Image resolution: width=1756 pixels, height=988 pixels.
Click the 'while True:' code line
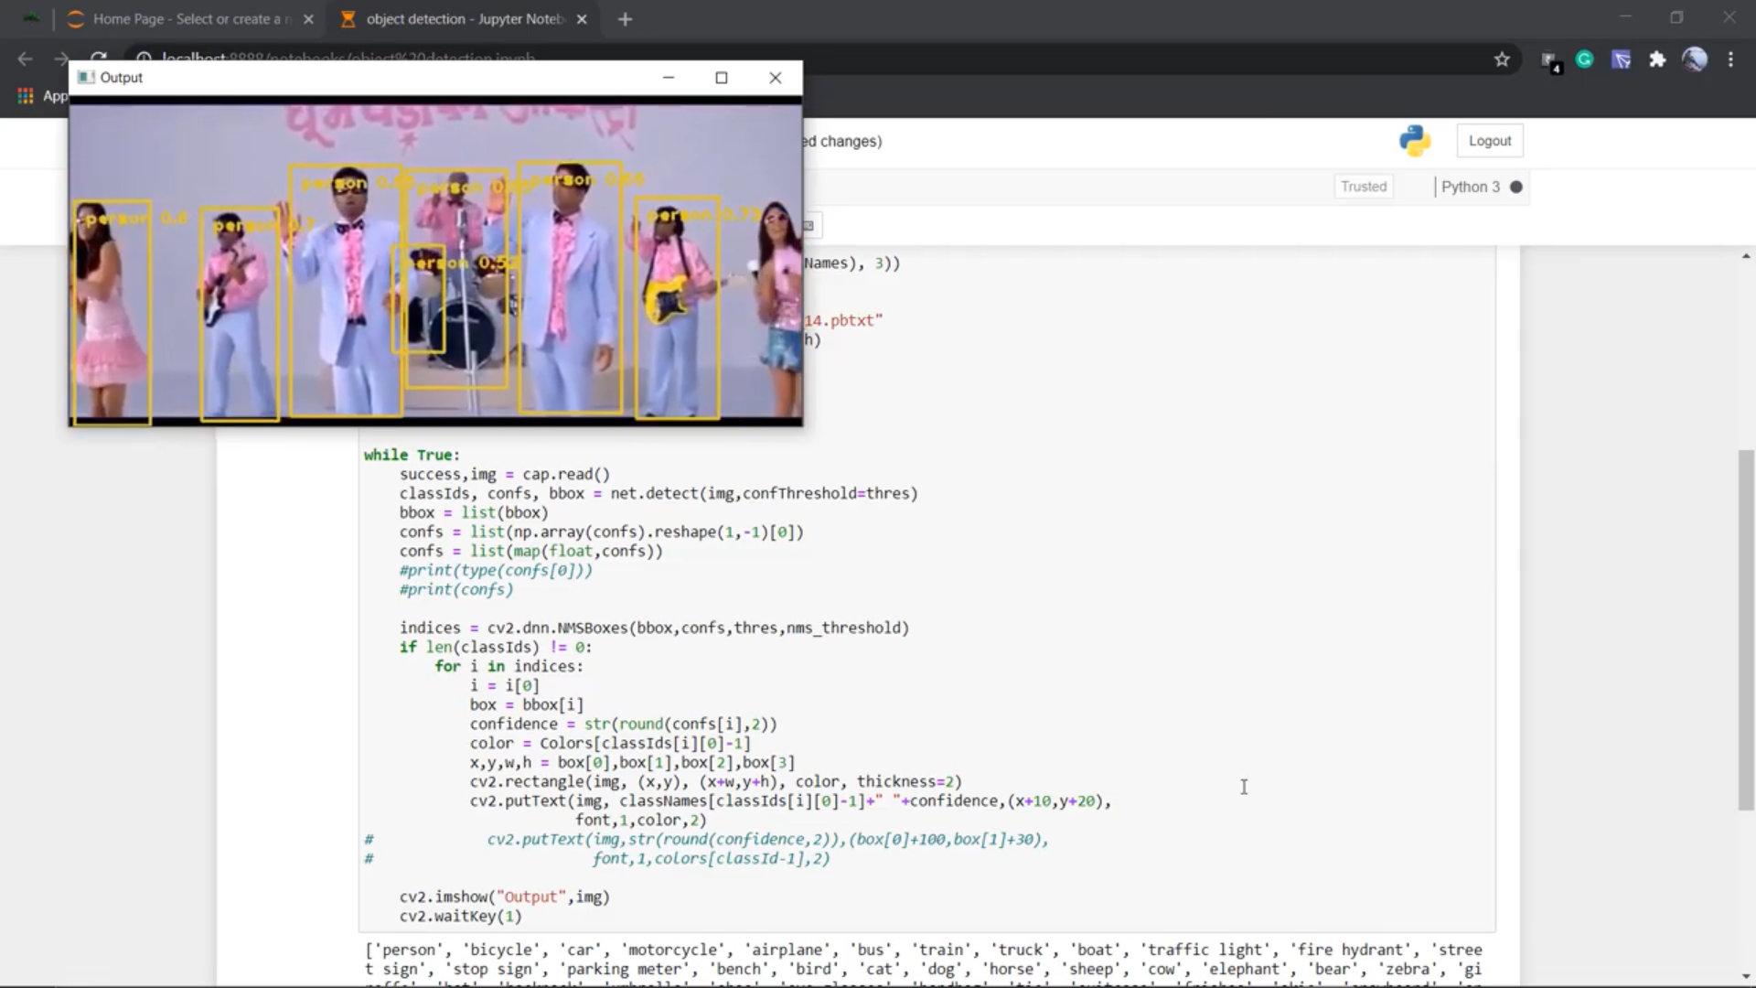pyautogui.click(x=412, y=455)
